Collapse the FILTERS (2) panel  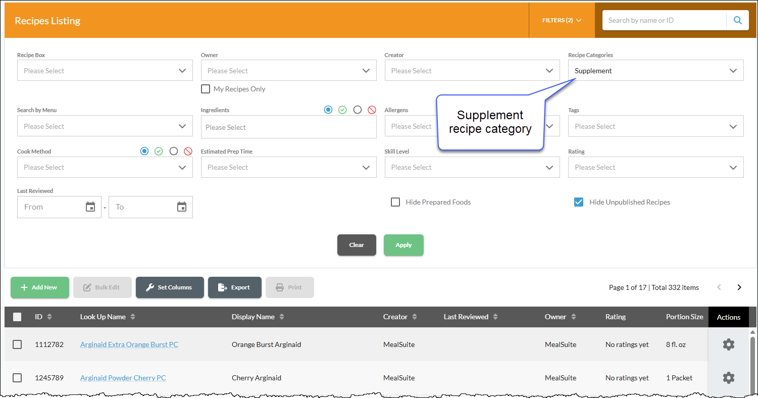(562, 20)
